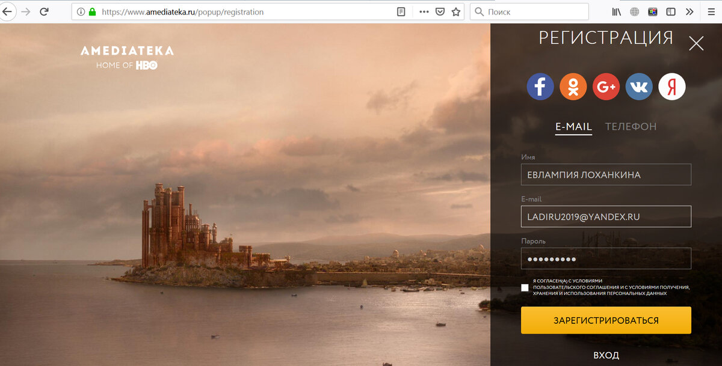Click the colorful extension icon in the toolbar
Screen dimensions: 722x366
pos(653,11)
